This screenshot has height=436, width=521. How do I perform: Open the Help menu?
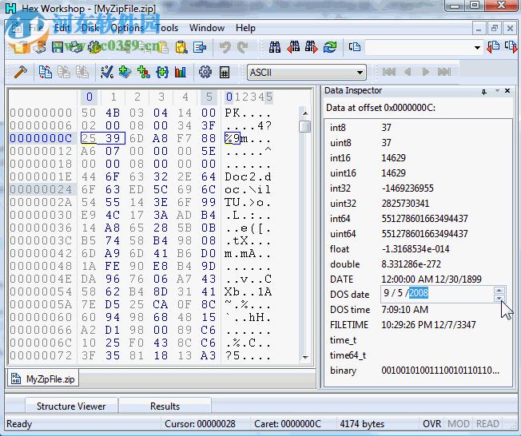(245, 28)
